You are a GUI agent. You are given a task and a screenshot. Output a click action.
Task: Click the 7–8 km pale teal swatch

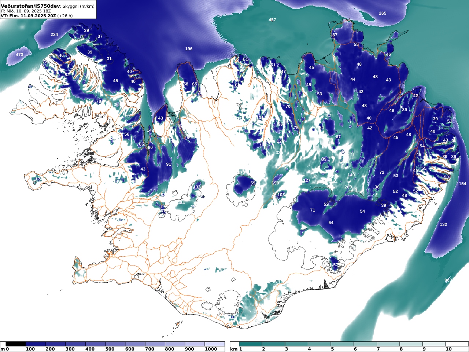pyautogui.click(x=389, y=344)
